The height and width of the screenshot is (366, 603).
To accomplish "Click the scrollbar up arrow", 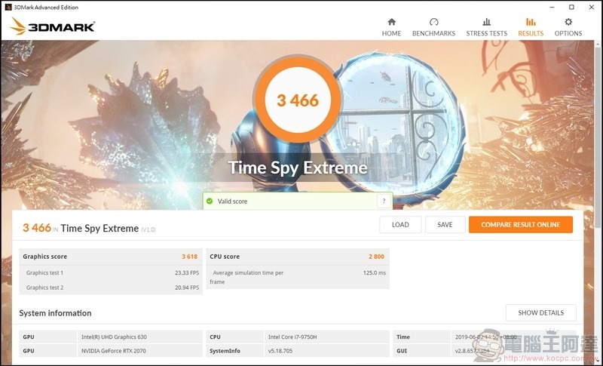I will 598,44.
